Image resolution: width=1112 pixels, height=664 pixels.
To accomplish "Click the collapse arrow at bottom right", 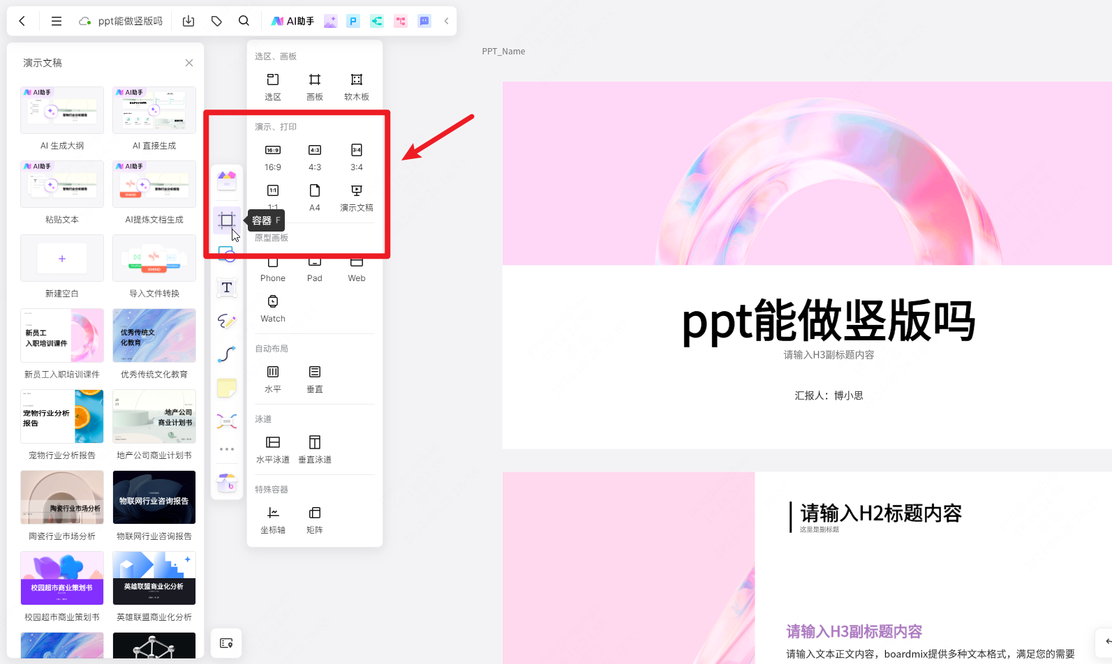I will (x=1106, y=641).
